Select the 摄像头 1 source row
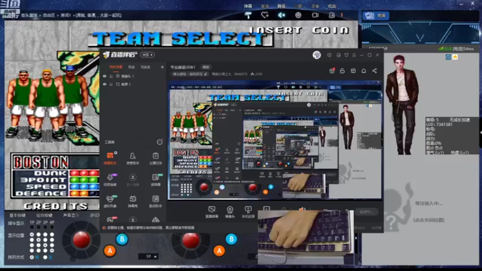Image resolution: width=482 pixels, height=271 pixels. click(x=133, y=76)
